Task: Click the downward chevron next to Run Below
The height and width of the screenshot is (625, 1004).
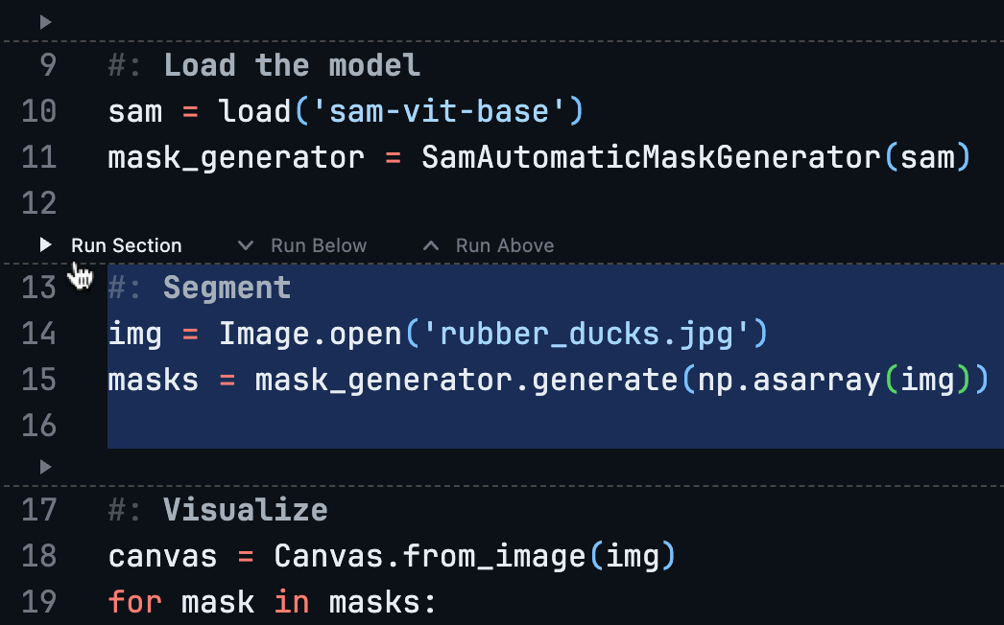Action: coord(246,244)
